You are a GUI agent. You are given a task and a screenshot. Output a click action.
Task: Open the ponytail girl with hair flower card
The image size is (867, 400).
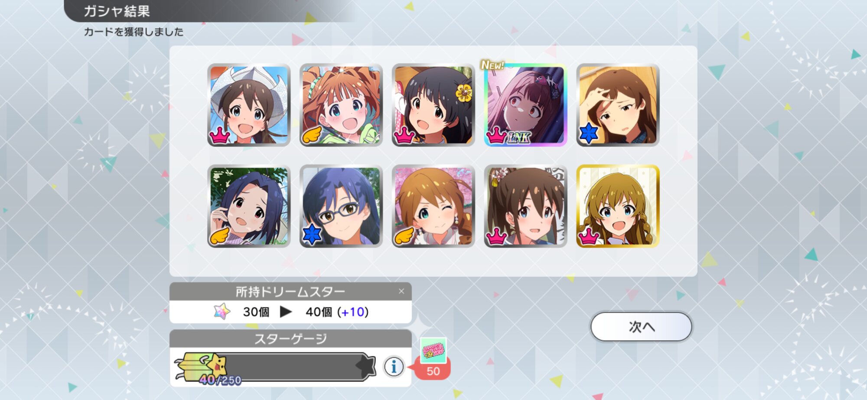(x=525, y=206)
